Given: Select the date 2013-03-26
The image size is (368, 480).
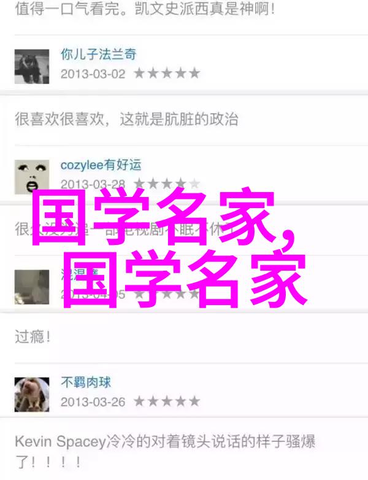Looking at the screenshot, I should pyautogui.click(x=93, y=401).
